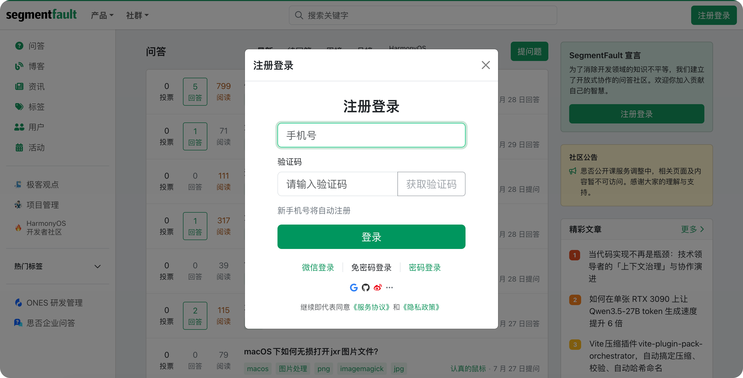Open 更多 articles chevron link
The height and width of the screenshot is (378, 743).
click(692, 229)
